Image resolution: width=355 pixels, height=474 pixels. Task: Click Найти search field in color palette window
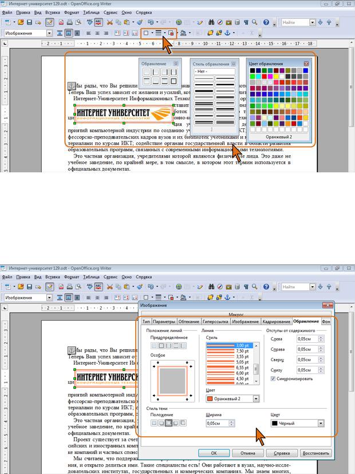pos(295,22)
